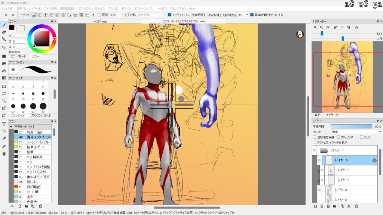Screen dimensions: 383x215
Task: Select the 水彩 brush
Action: (x=33, y=197)
